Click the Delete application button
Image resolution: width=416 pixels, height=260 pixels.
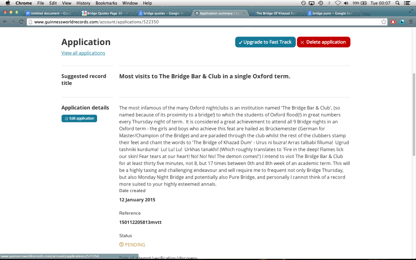(324, 42)
